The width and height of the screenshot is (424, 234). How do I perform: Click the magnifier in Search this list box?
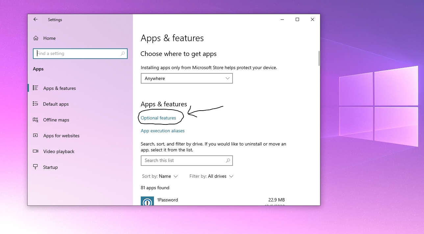[228, 160]
